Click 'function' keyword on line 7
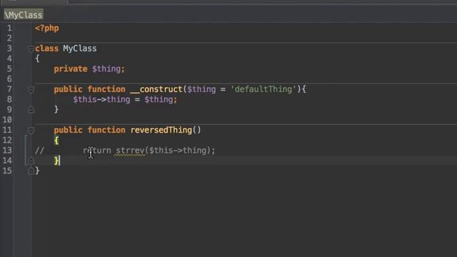 click(106, 89)
